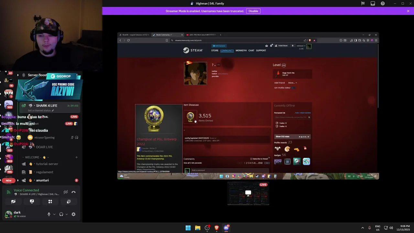Click Add Friend on Steam profile
The height and width of the screenshot is (233, 414).
pos(279,83)
